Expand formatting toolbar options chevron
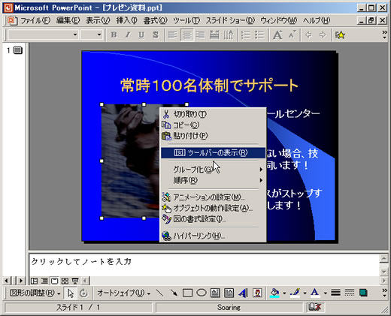This screenshot has height=316, width=391. (x=384, y=35)
